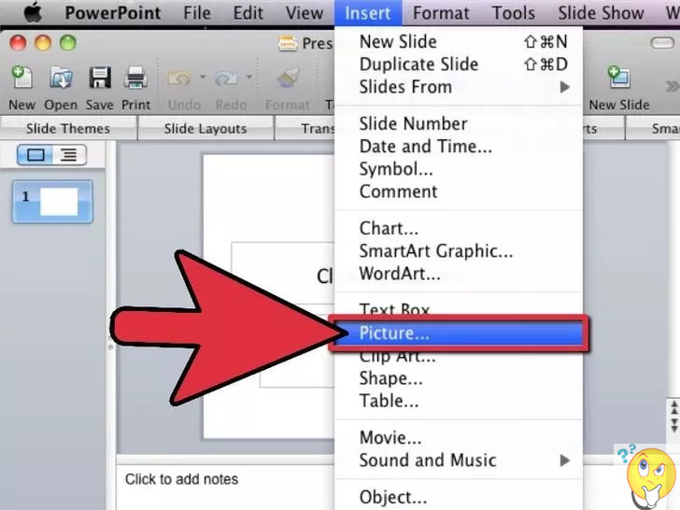The height and width of the screenshot is (510, 680).
Task: Click next slide double-arrow in scrollbar
Action: 674,425
